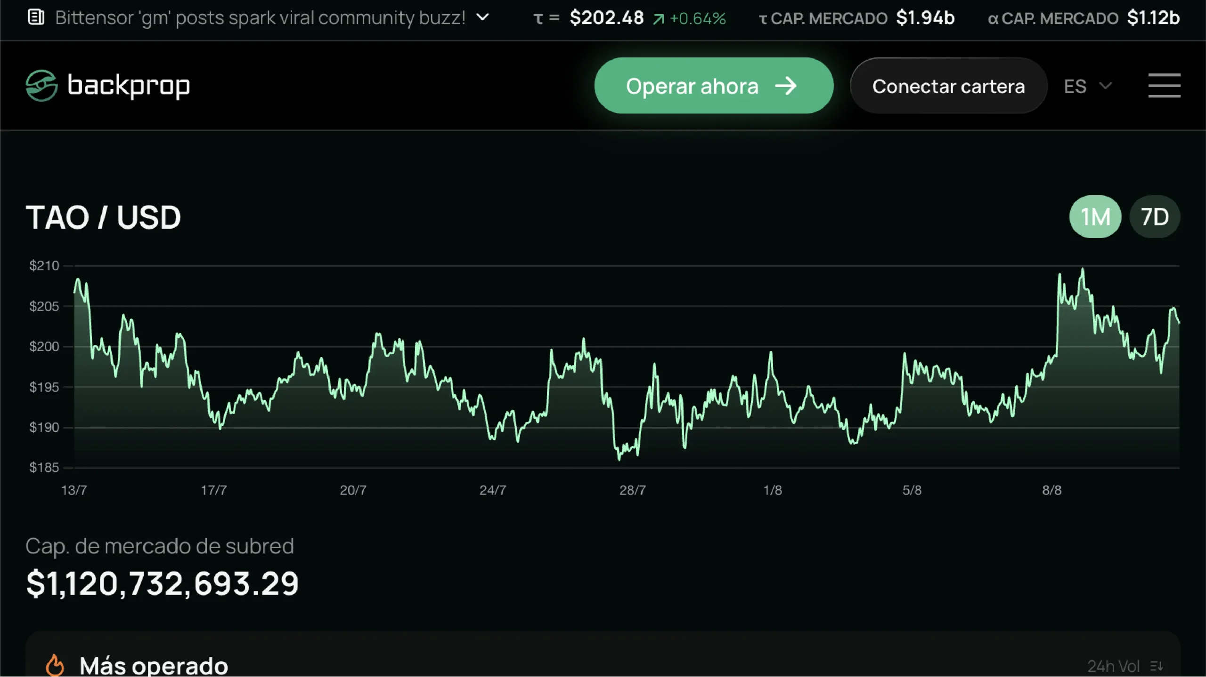Click the chart low point near 28/7

point(619,459)
